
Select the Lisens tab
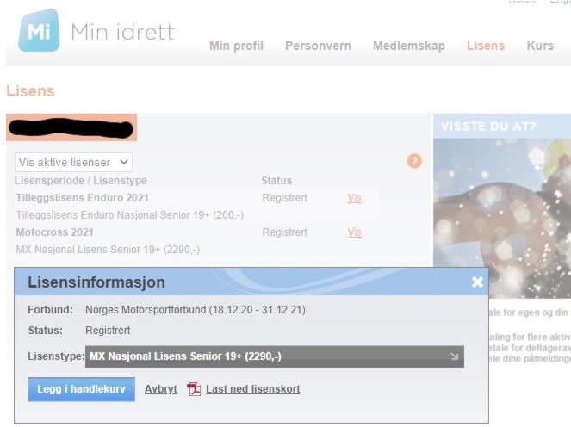(x=485, y=46)
